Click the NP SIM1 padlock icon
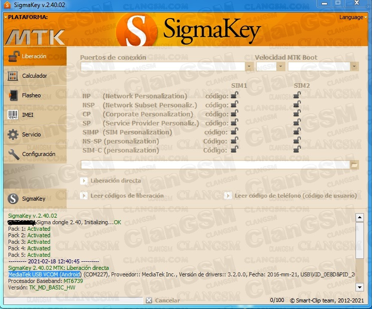This screenshot has height=309, width=372. pyautogui.click(x=234, y=95)
